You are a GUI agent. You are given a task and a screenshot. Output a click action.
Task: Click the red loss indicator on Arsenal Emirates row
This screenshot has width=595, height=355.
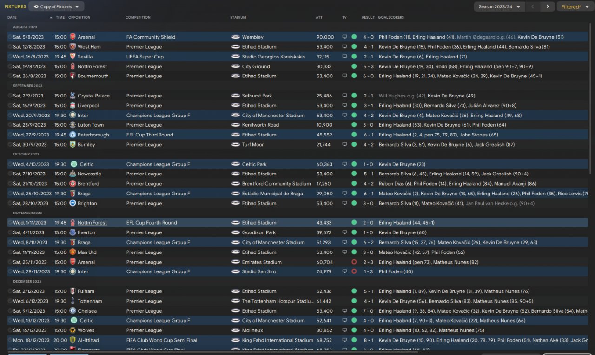[354, 262]
